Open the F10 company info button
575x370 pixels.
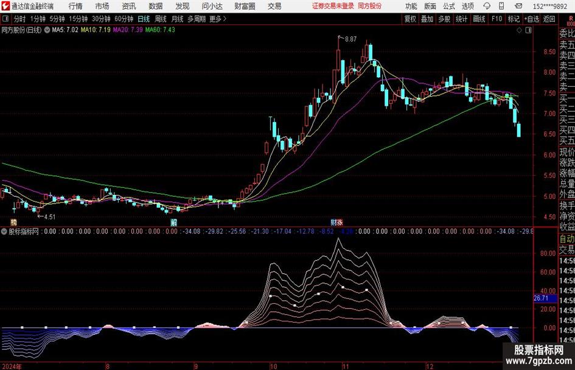[x=497, y=19]
